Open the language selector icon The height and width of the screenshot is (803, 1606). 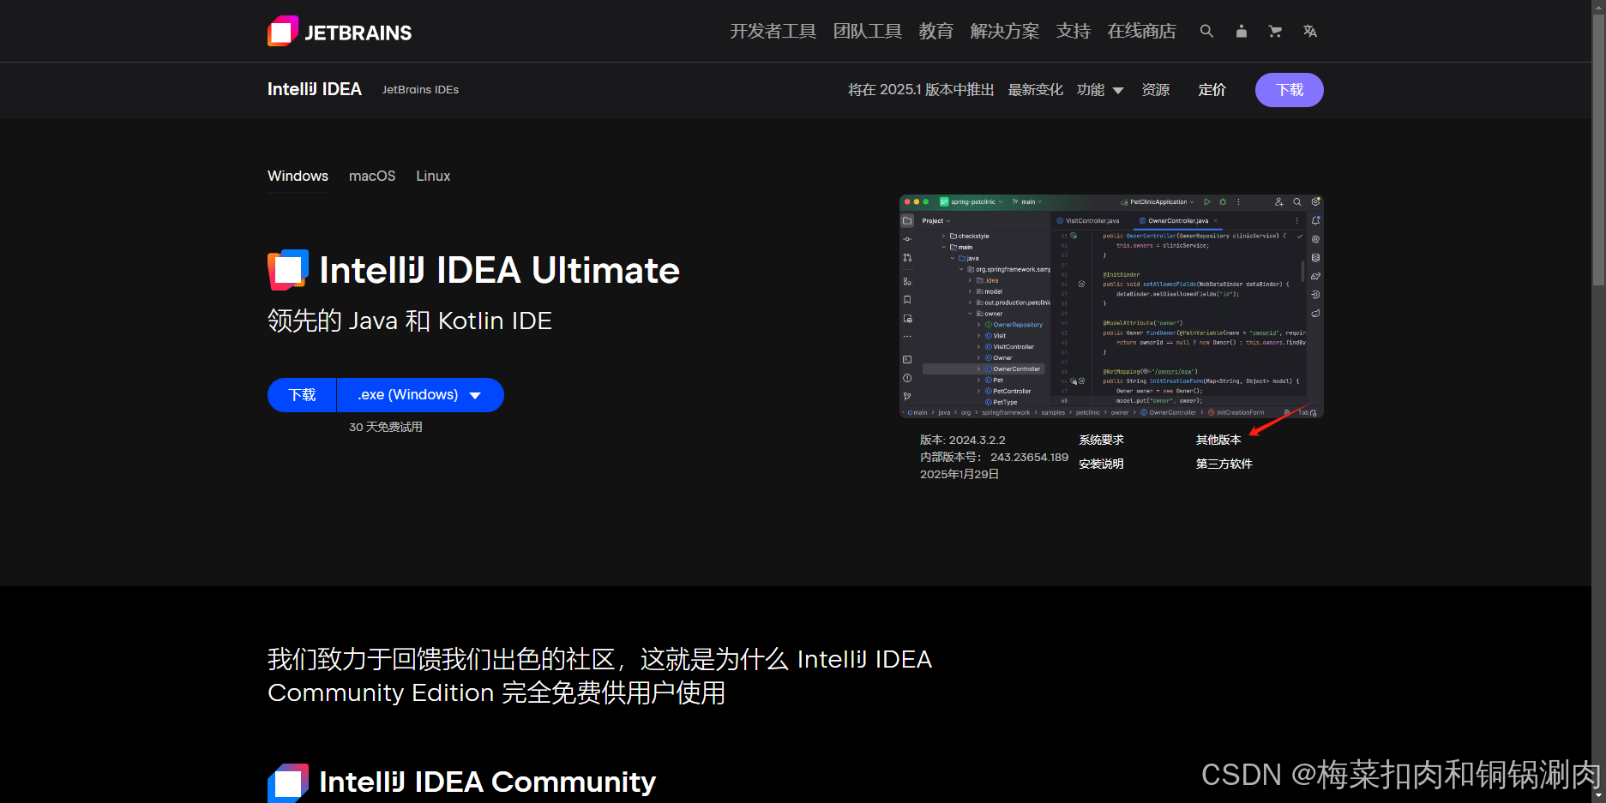tap(1309, 31)
